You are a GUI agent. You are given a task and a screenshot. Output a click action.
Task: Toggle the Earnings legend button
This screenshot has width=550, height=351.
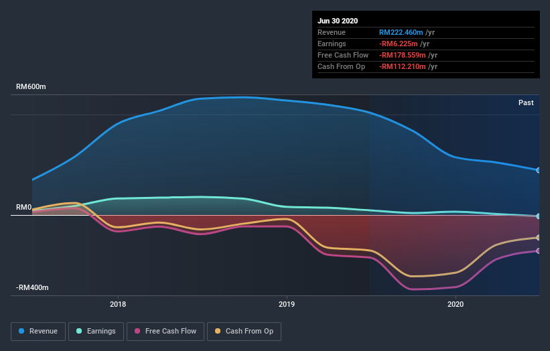pos(96,332)
